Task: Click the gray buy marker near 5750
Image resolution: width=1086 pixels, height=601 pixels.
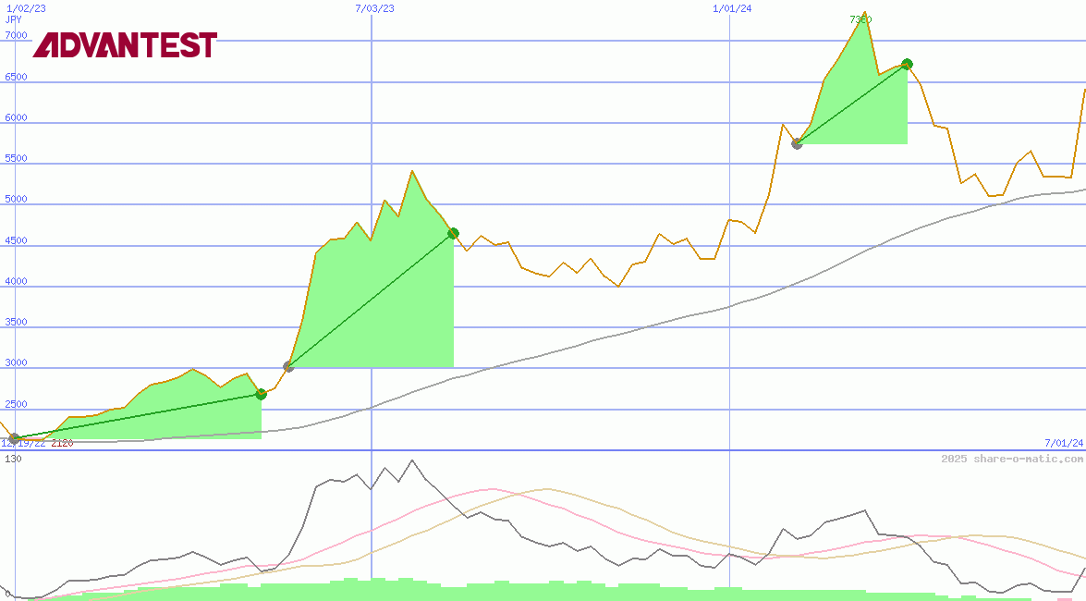Action: coord(797,143)
